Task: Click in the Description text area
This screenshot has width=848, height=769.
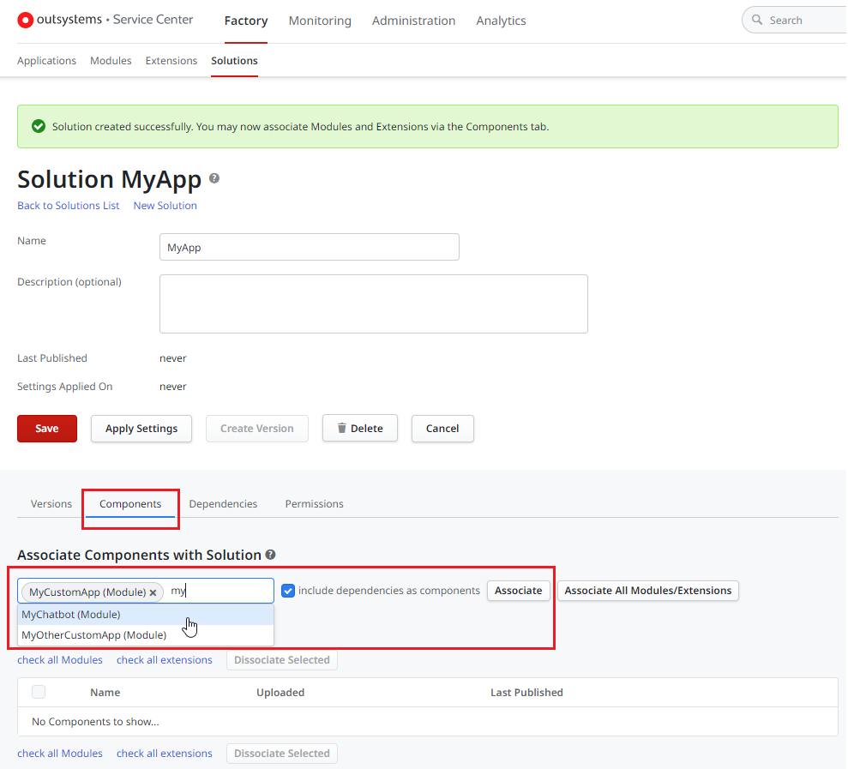Action: (373, 303)
